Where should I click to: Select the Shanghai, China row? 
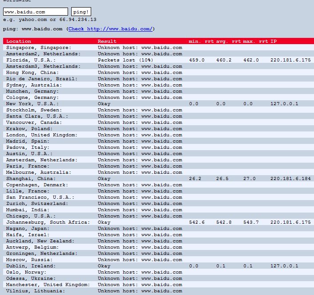pos(158,179)
